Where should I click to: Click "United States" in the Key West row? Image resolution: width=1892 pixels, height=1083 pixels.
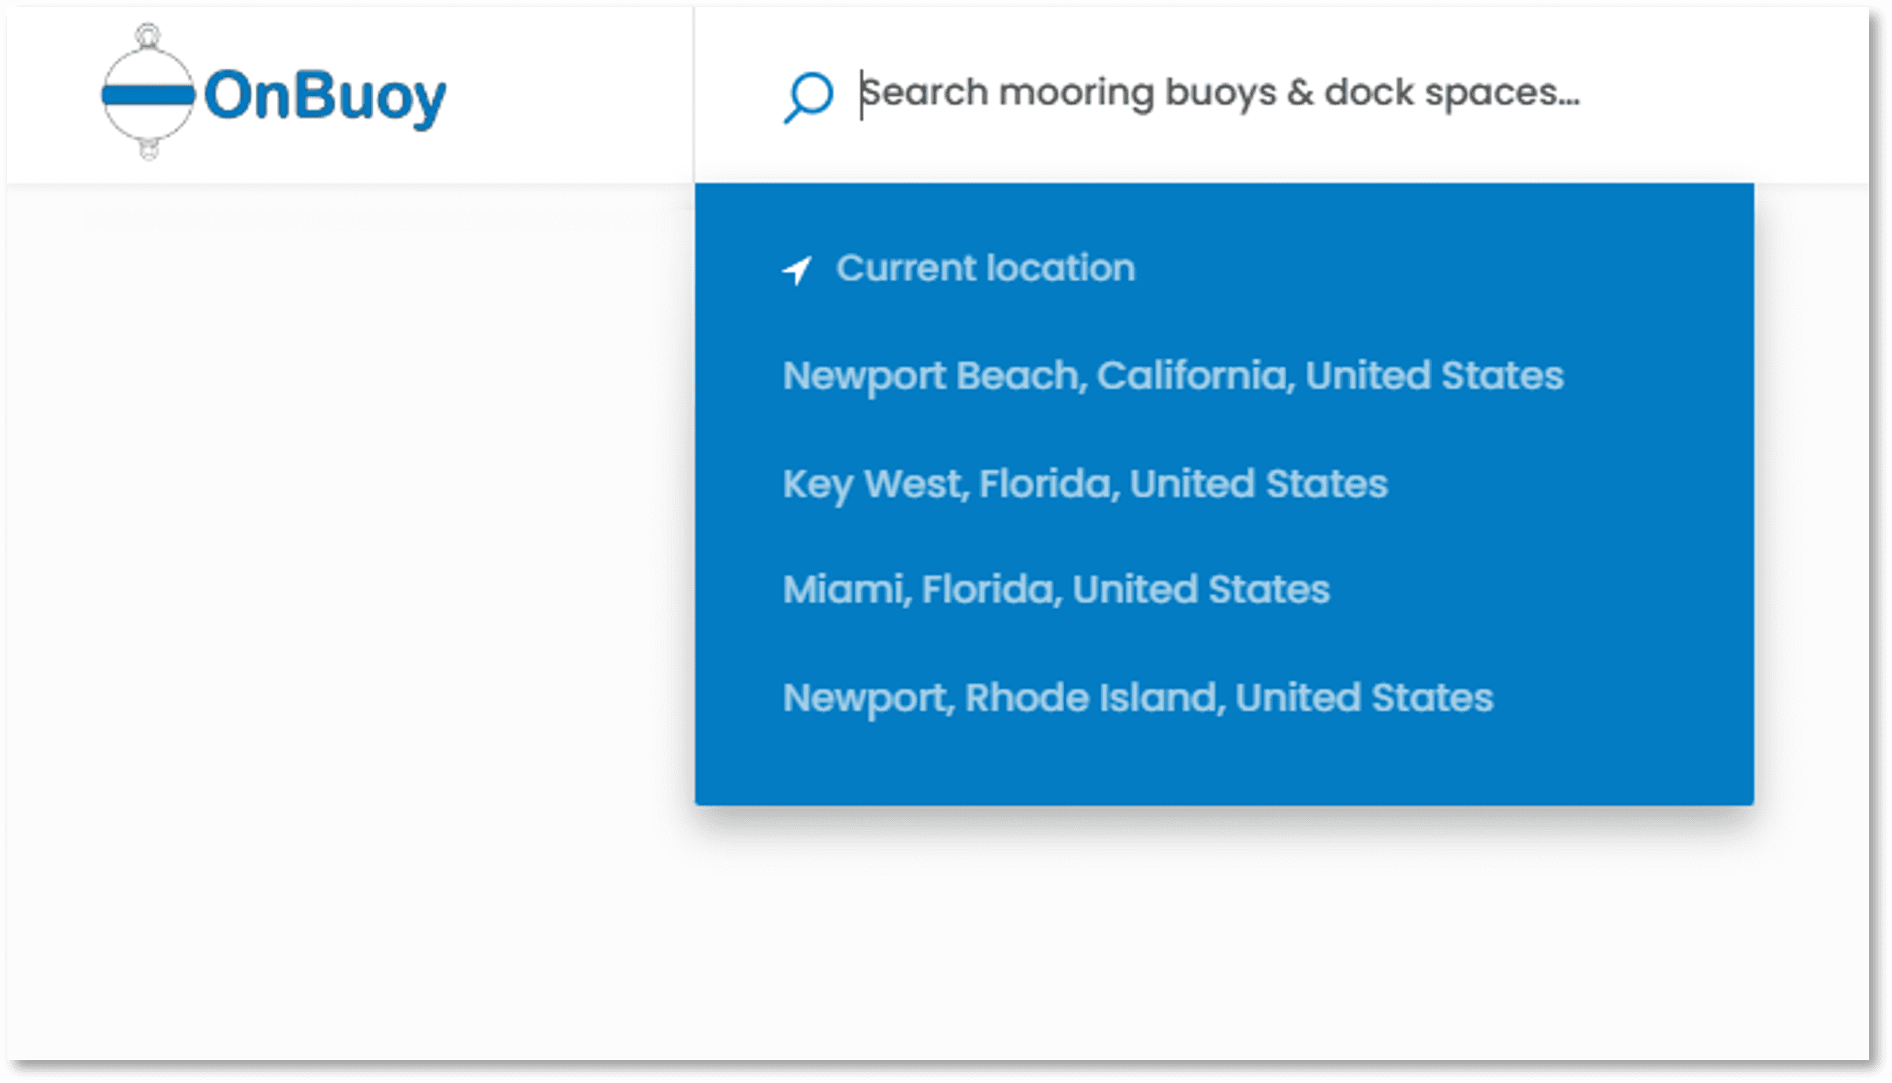[1258, 484]
